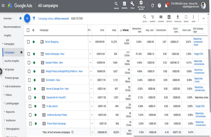Viewport: 211px width, 137px height.
Task: Expand Videos in sidebar
Action: point(4,94)
